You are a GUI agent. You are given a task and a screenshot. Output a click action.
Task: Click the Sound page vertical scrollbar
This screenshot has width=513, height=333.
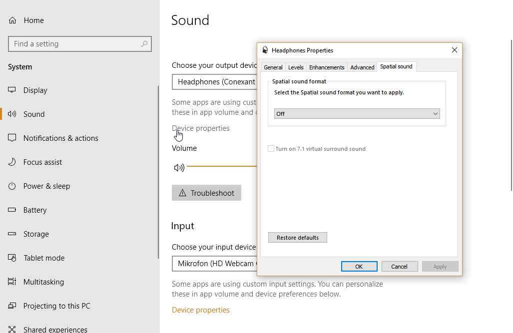512,115
